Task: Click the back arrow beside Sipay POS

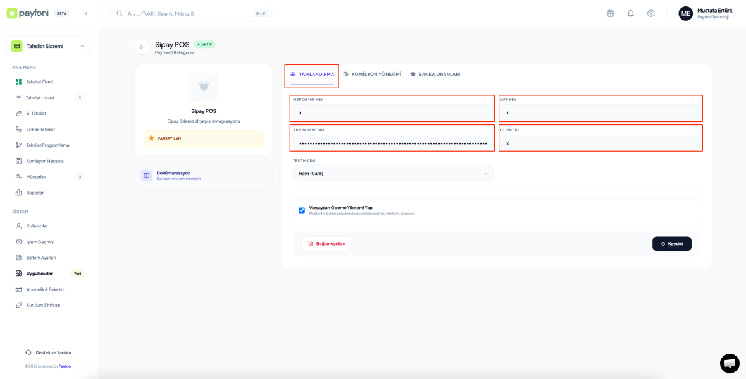Action: tap(142, 47)
